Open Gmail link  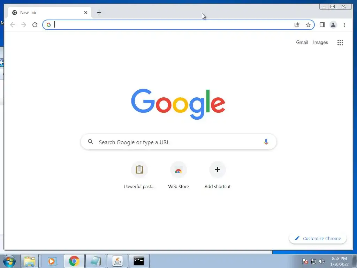click(x=302, y=42)
